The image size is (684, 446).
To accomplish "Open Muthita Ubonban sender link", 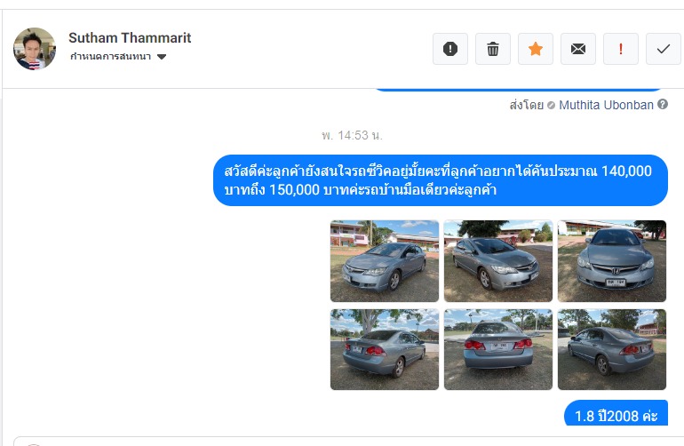I will [x=606, y=105].
